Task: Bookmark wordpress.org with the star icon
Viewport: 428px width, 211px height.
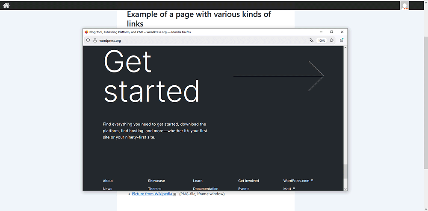Action: pyautogui.click(x=331, y=40)
